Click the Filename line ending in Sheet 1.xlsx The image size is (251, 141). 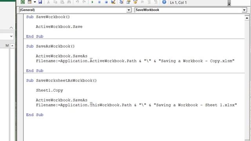click(x=136, y=105)
